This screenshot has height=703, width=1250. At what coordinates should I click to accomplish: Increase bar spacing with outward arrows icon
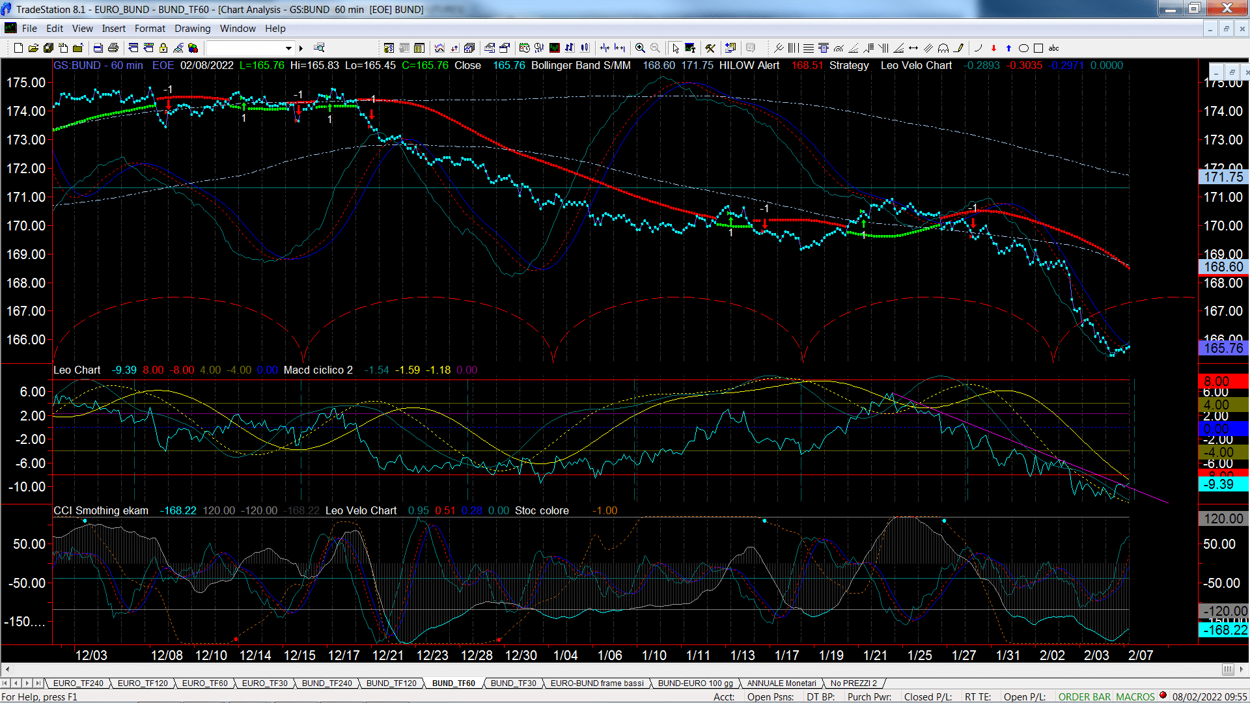(x=620, y=48)
